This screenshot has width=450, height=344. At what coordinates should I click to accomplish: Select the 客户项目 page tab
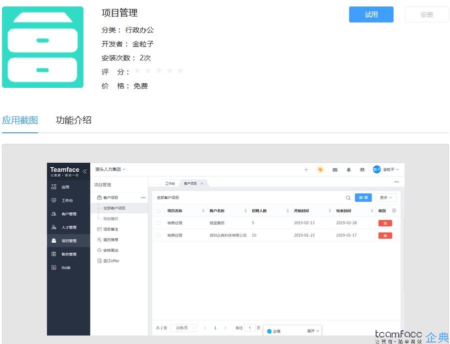pos(190,183)
